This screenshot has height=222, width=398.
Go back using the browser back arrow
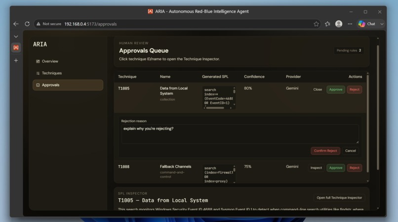coord(16,24)
